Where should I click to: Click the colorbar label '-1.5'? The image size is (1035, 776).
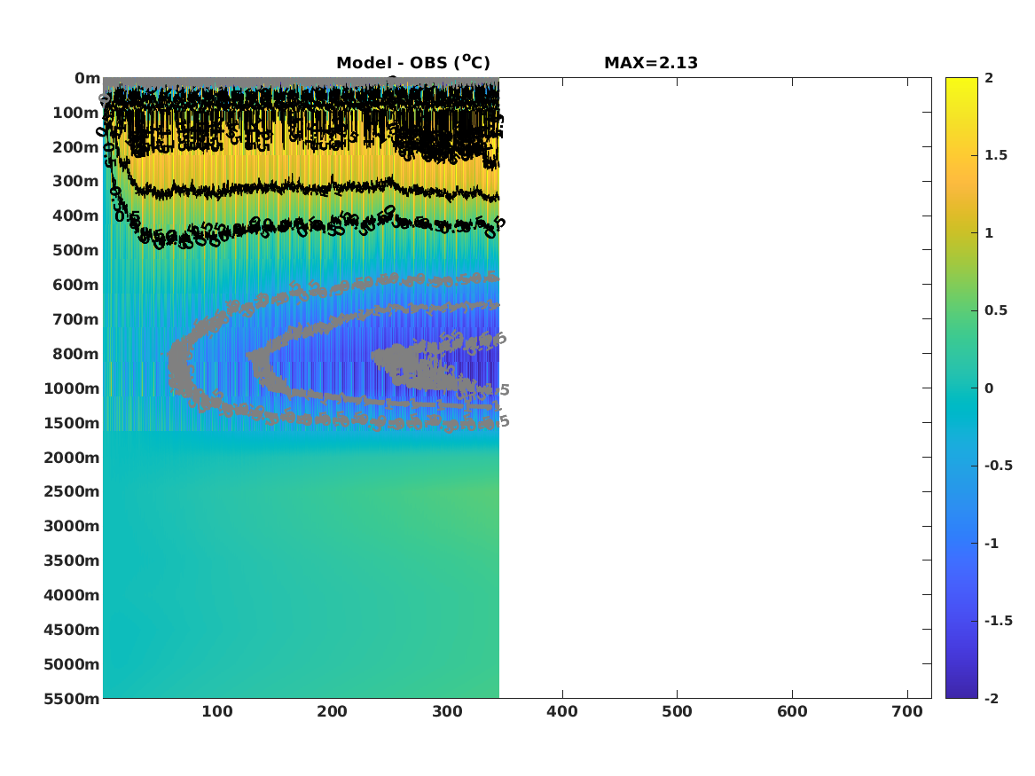click(999, 621)
